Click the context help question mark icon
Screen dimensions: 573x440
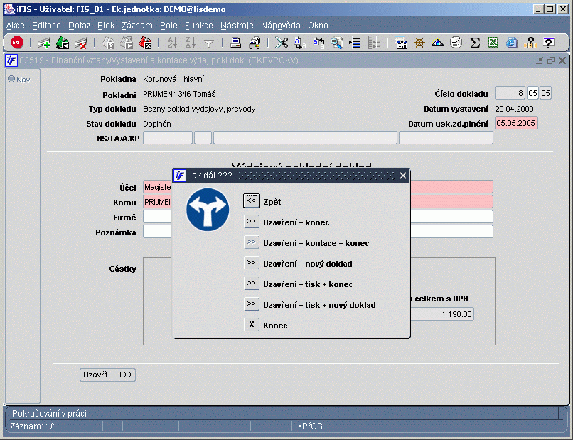coord(548,43)
